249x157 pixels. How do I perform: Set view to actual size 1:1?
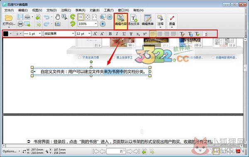point(81,17)
